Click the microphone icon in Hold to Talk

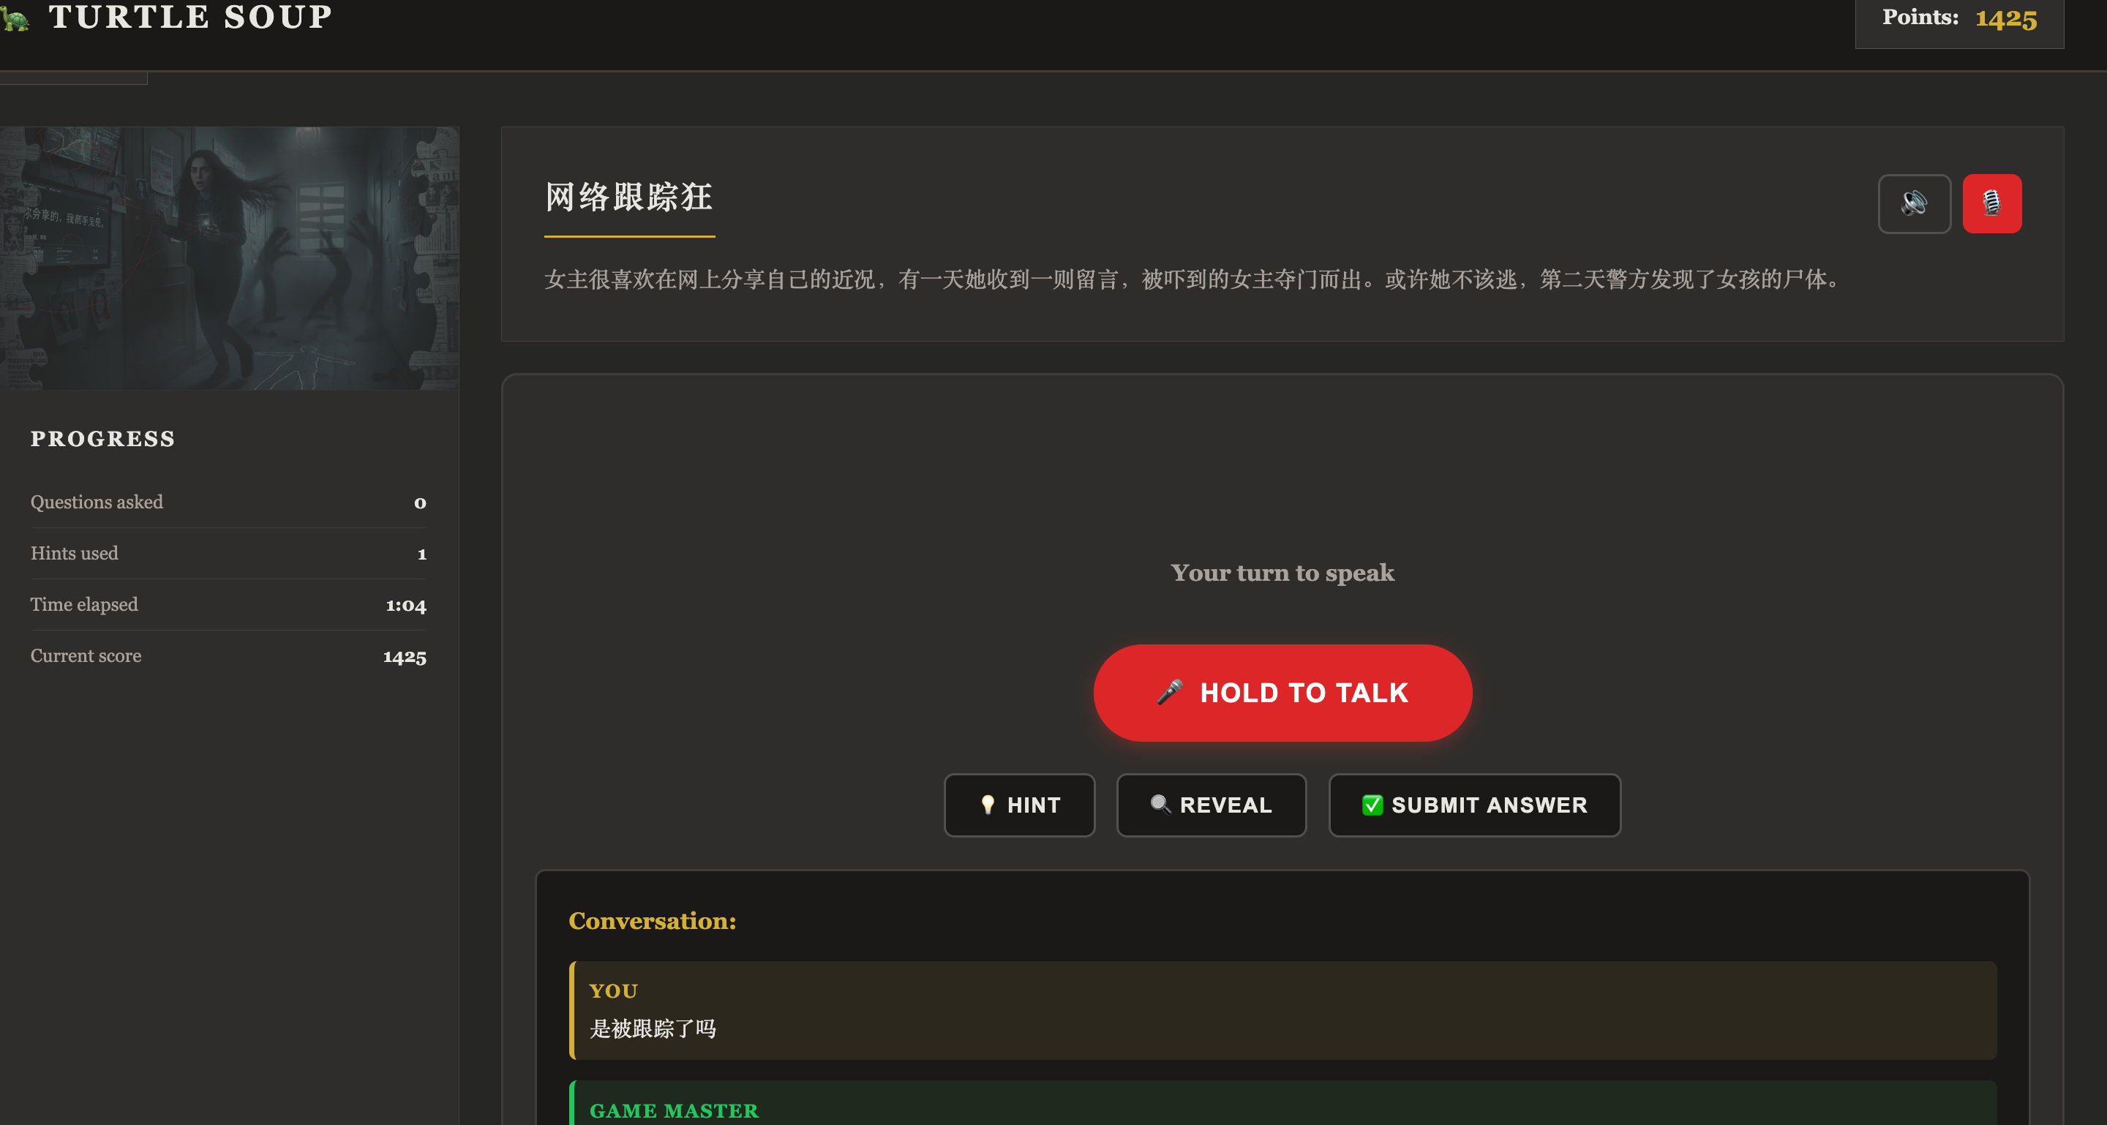click(1170, 693)
